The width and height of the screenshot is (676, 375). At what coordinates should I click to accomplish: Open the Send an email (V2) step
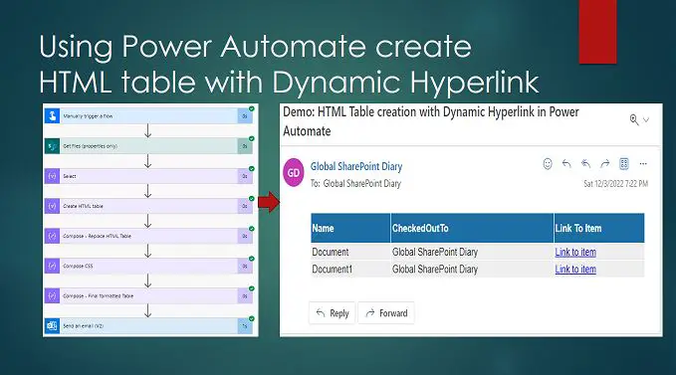(148, 326)
